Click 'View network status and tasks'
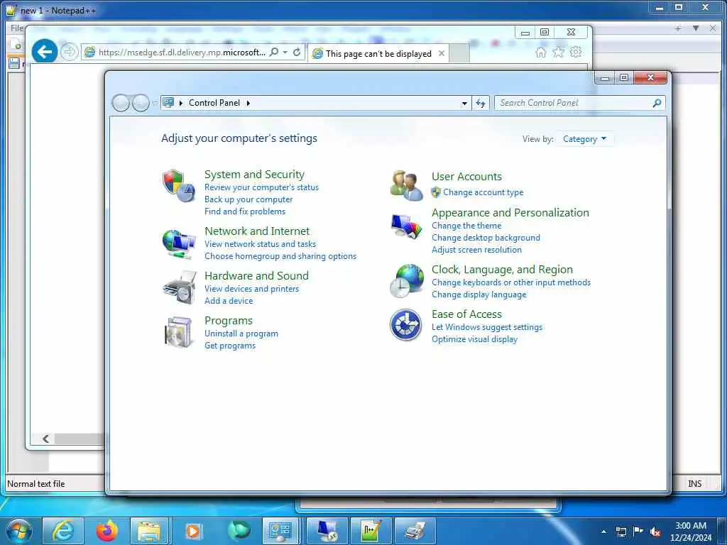Image resolution: width=727 pixels, height=545 pixels. tap(260, 244)
